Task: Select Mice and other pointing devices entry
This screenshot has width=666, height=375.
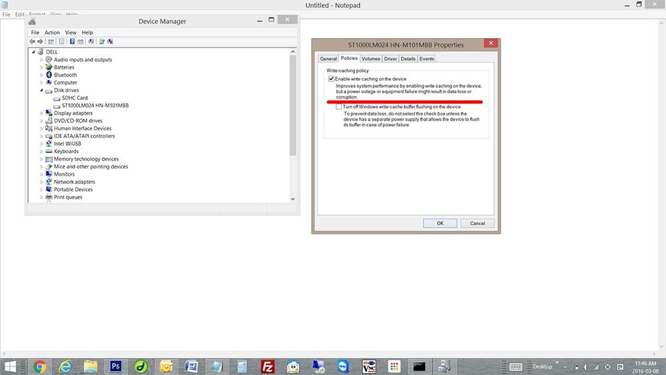Action: point(91,167)
